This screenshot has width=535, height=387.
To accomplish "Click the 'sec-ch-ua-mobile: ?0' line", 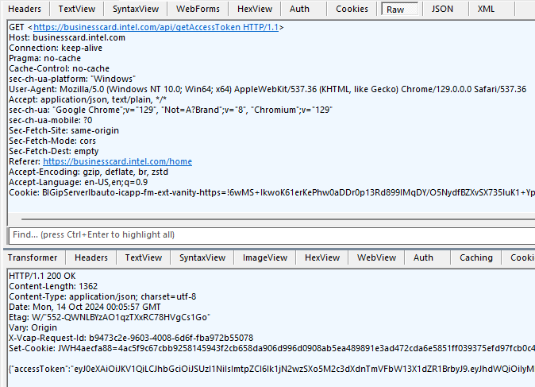I will pos(51,120).
